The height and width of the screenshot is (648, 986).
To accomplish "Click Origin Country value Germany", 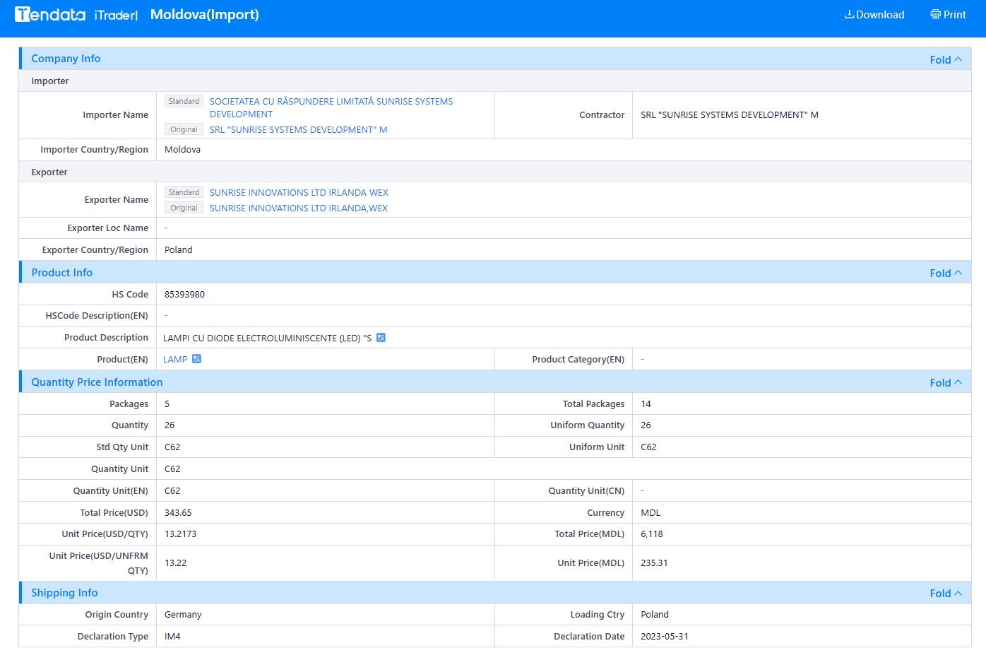I will 183,615.
